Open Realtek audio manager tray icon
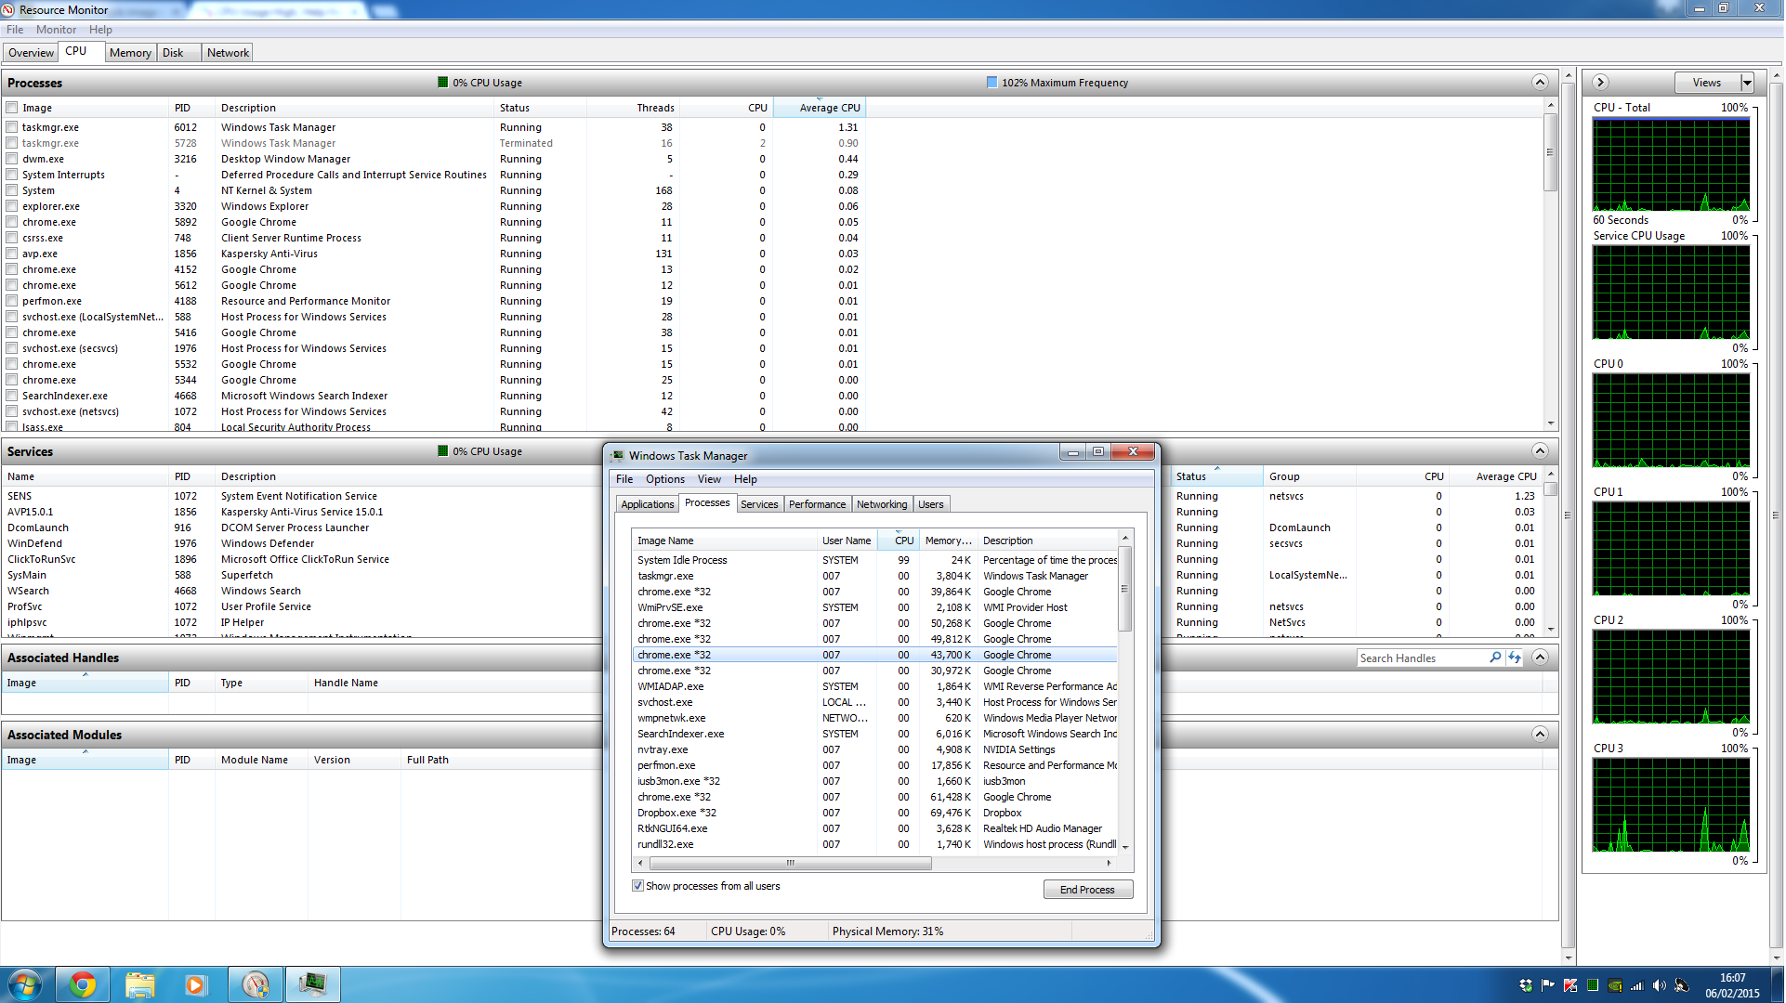This screenshot has height=1003, width=1786. (1681, 985)
